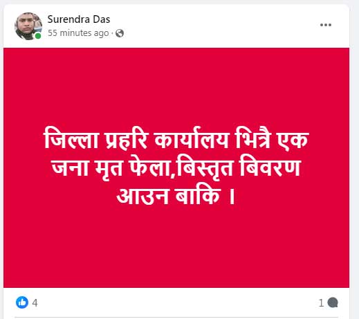This screenshot has width=359, height=319.
Task: Open the "55 minutes ago" timestamp link
Action: pos(78,33)
